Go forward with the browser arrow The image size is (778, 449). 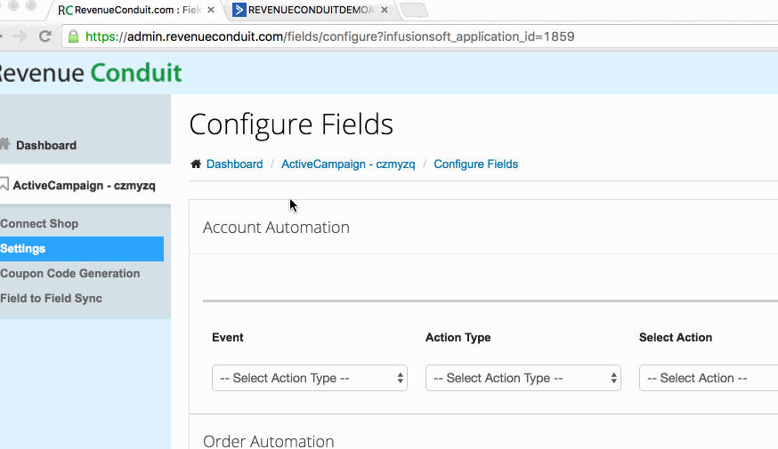(20, 36)
